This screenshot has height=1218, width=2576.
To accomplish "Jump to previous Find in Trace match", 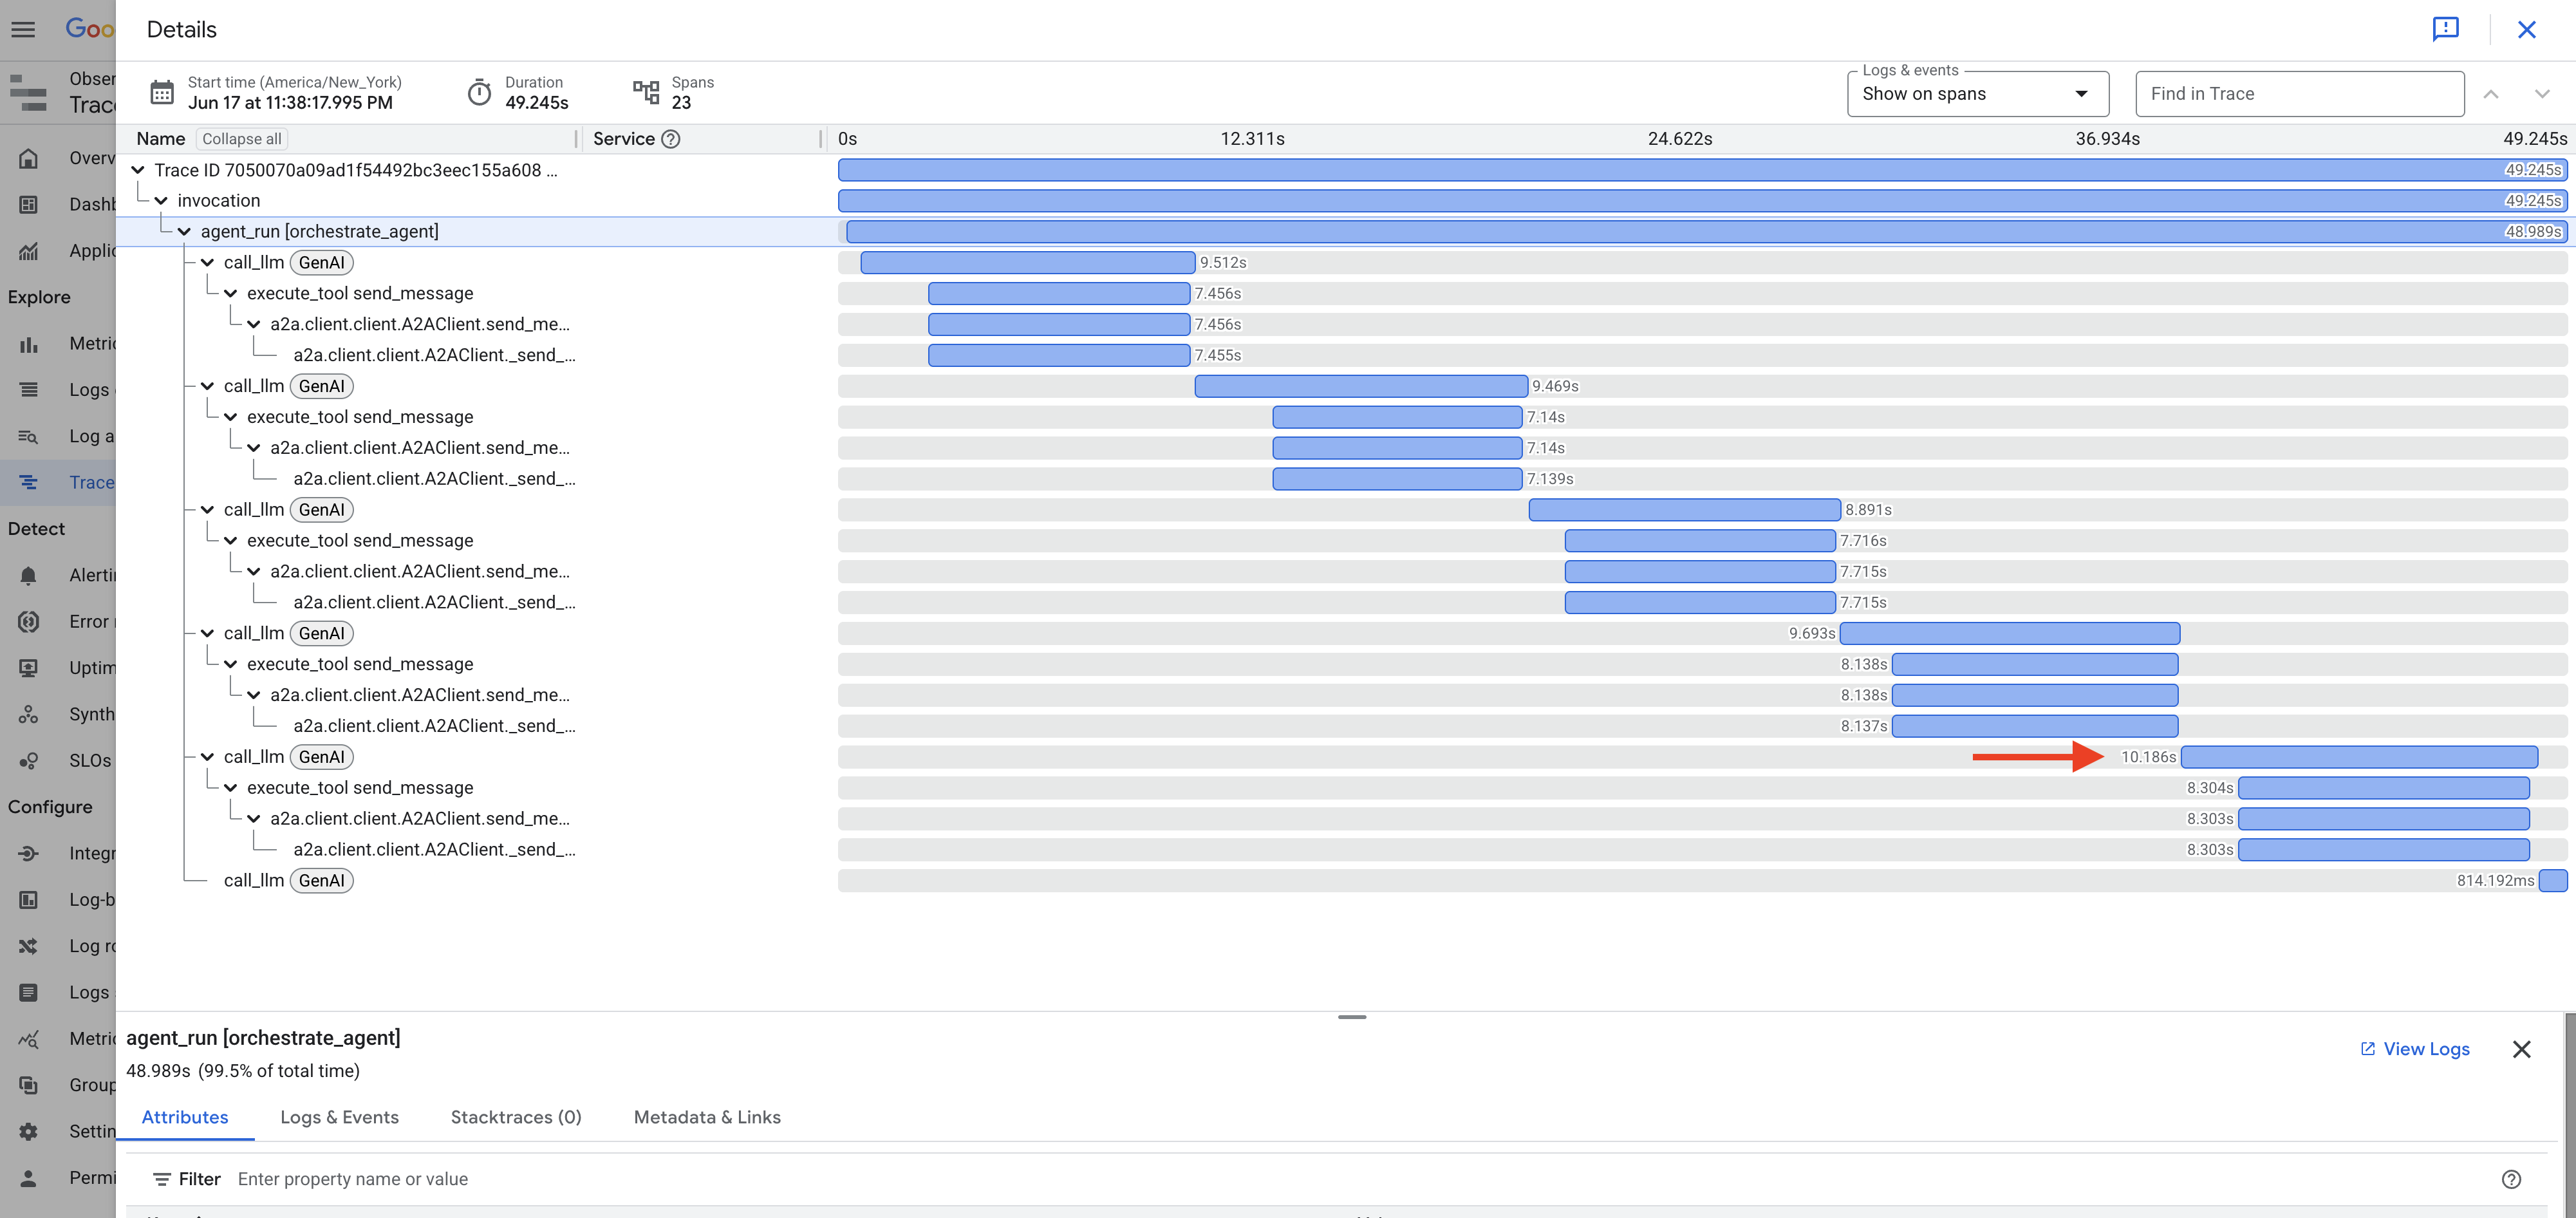I will coord(2491,94).
